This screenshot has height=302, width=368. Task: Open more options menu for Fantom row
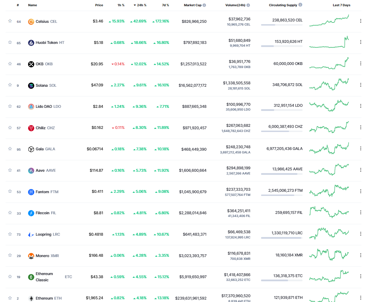pyautogui.click(x=360, y=192)
